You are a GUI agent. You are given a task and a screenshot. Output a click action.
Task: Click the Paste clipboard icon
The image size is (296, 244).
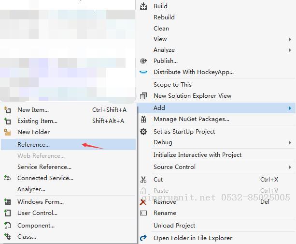(x=143, y=191)
